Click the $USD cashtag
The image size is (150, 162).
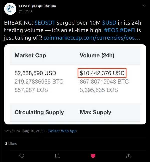(109, 23)
